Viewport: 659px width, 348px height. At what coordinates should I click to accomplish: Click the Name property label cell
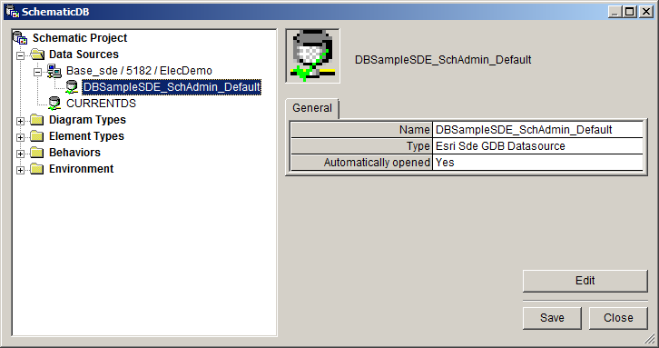(361, 130)
